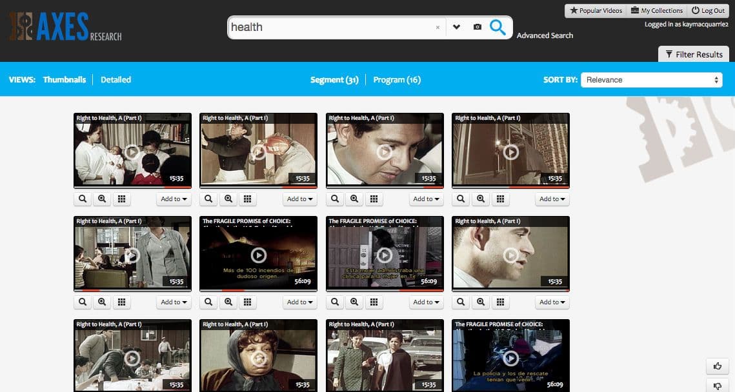The width and height of the screenshot is (735, 392).
Task: Open 'Add to' menu under brick doorway thumbnail
Action: [x=552, y=199]
